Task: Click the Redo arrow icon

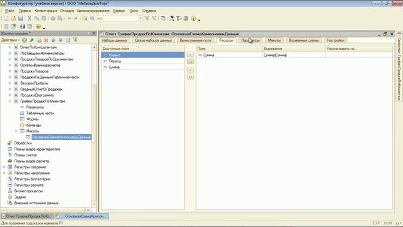Action: pos(76,18)
